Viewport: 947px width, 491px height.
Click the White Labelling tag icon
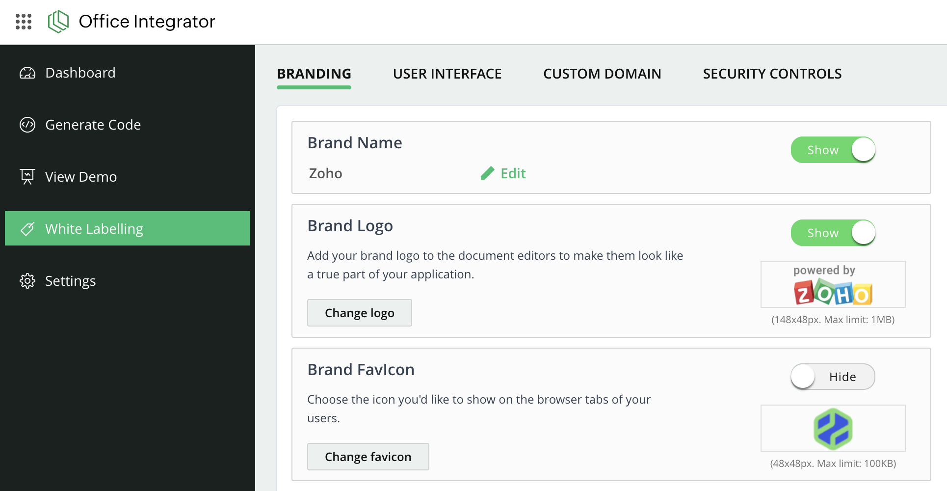pos(27,229)
